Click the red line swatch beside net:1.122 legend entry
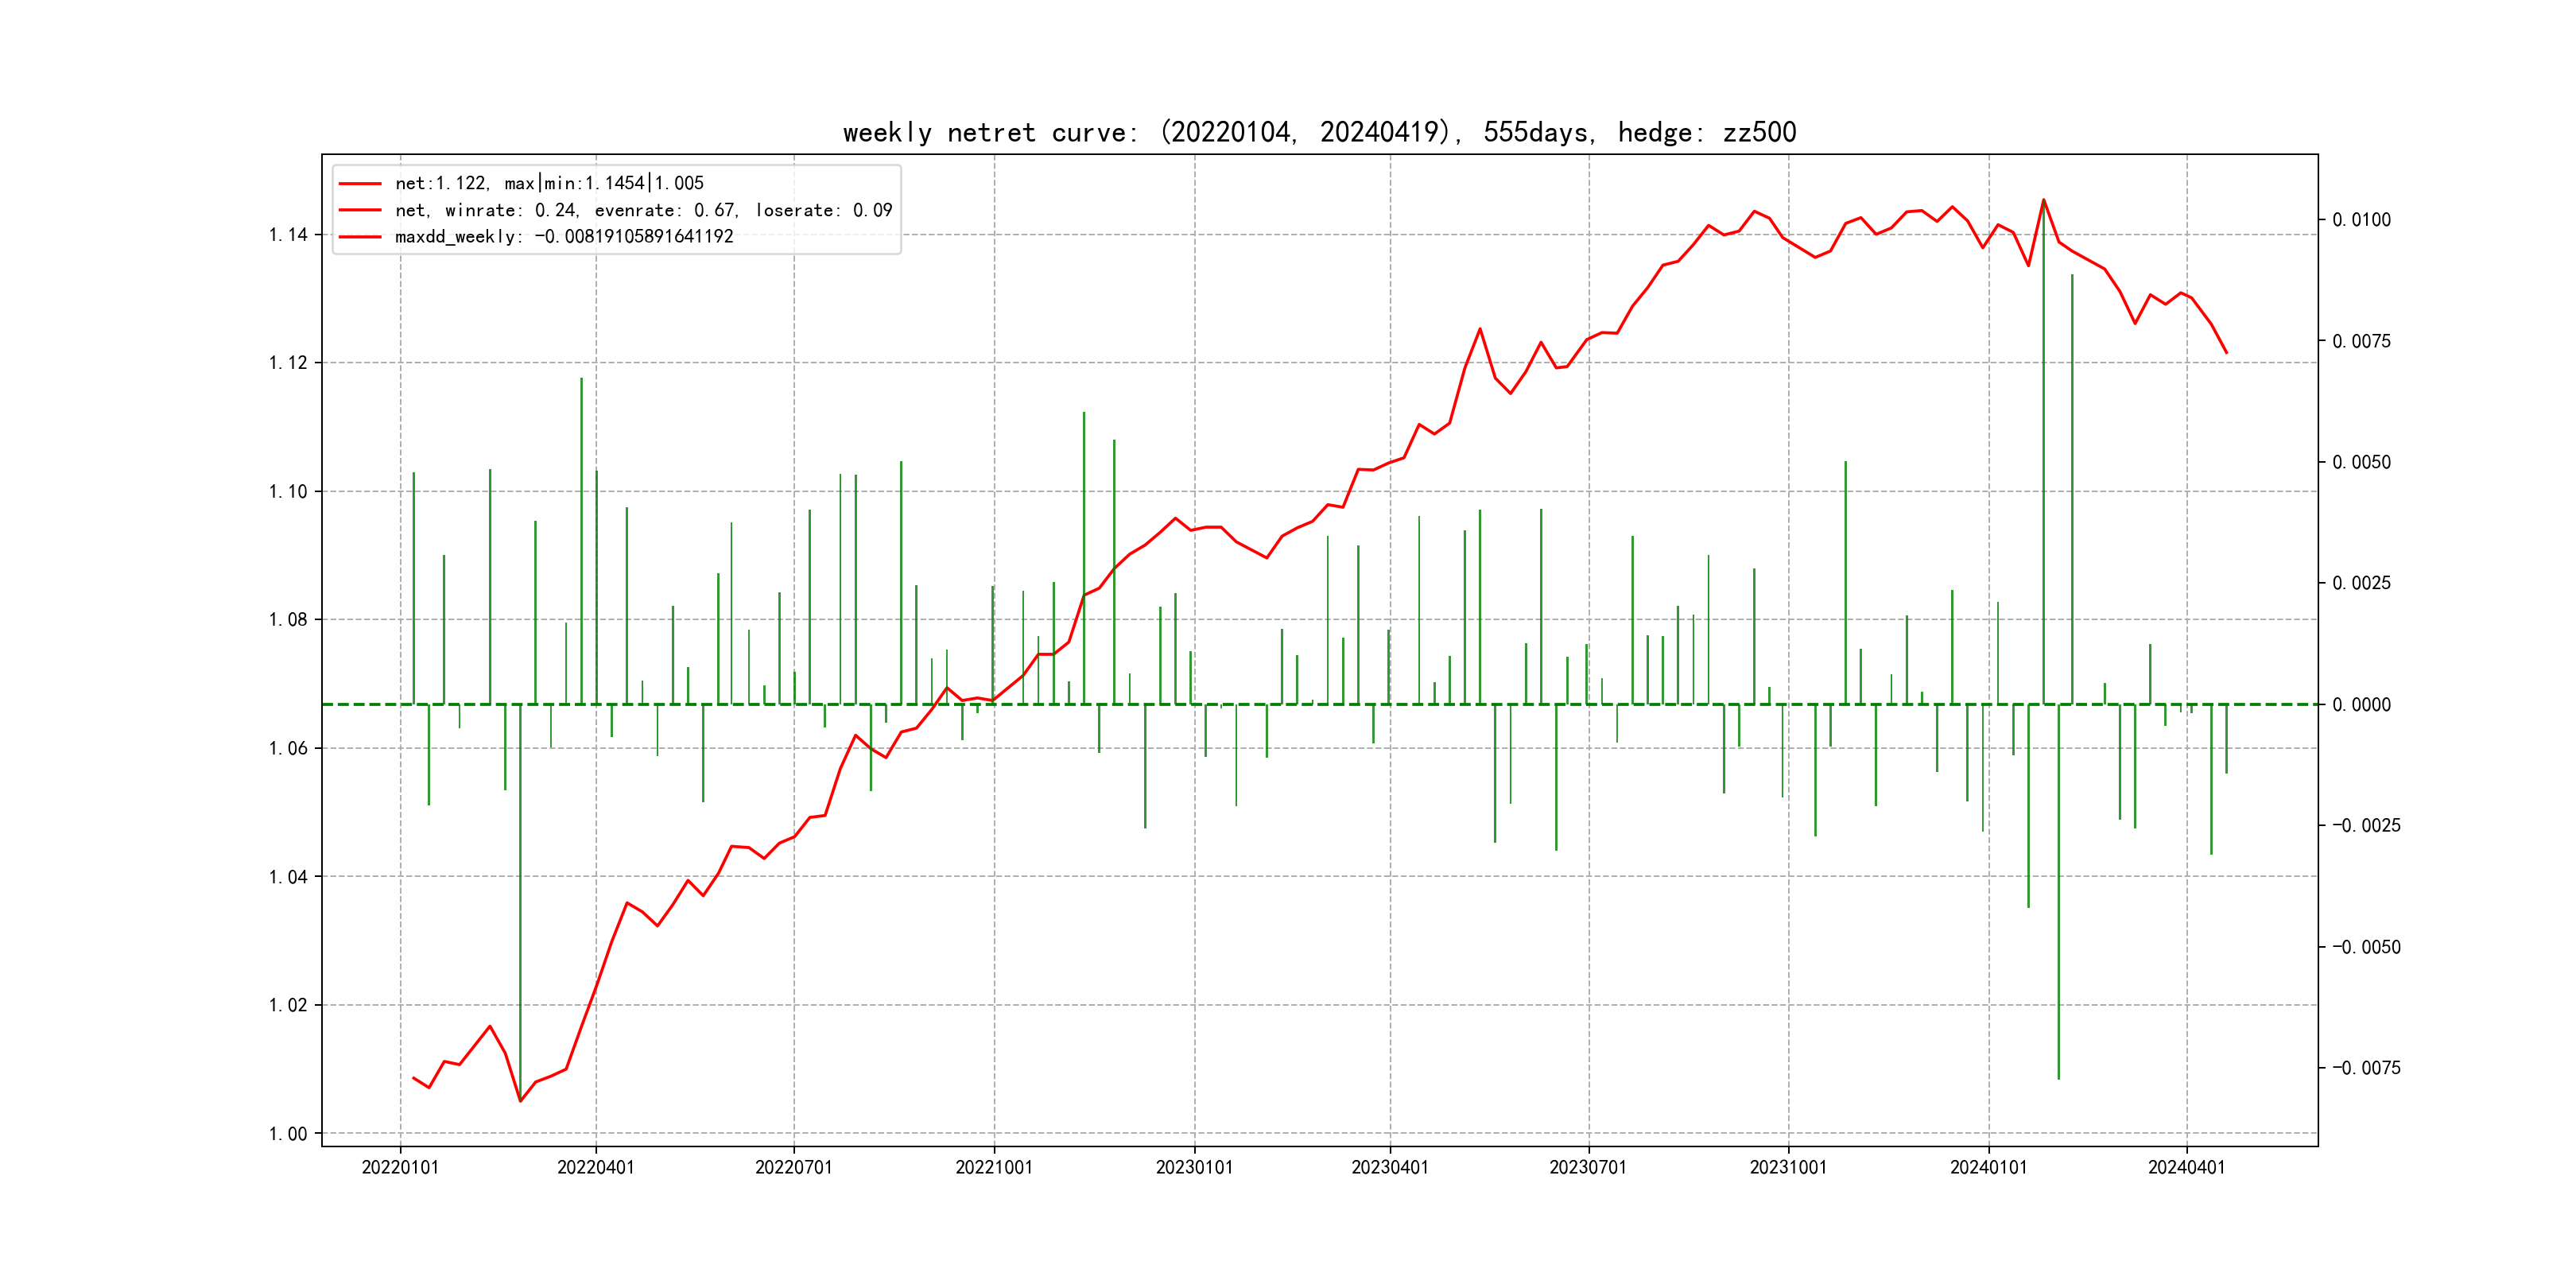This screenshot has height=1288, width=2576. coord(360,184)
